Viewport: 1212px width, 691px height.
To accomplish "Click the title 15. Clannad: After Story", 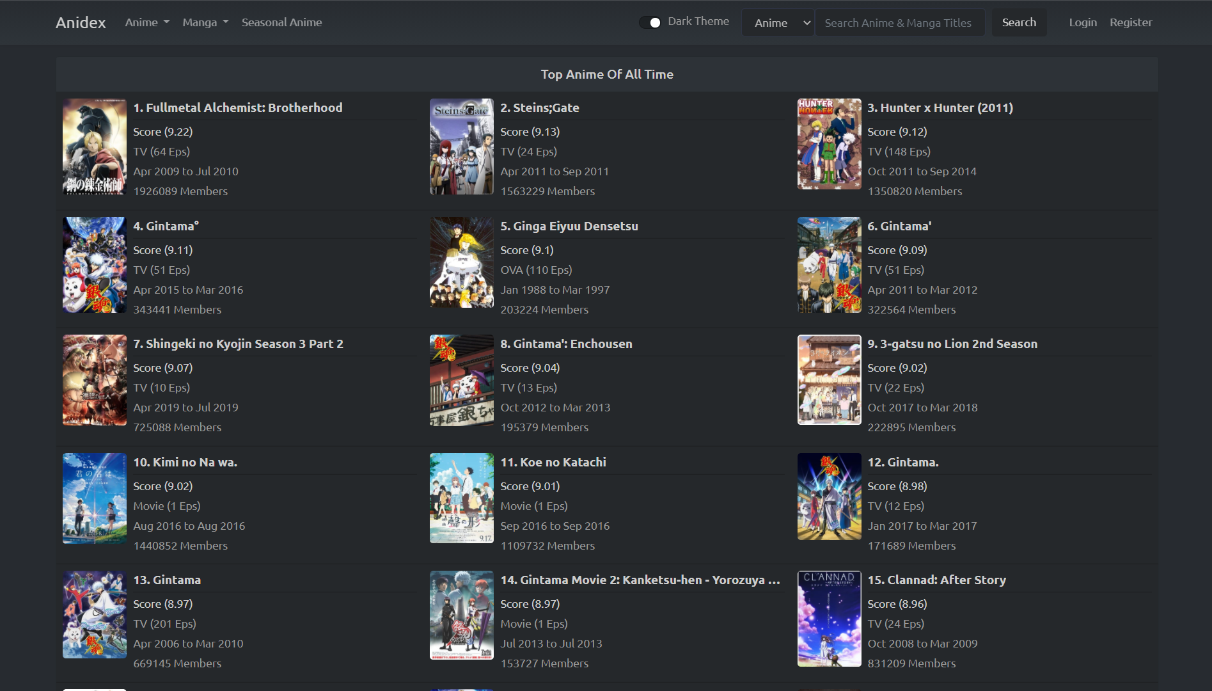I will click(x=936, y=580).
